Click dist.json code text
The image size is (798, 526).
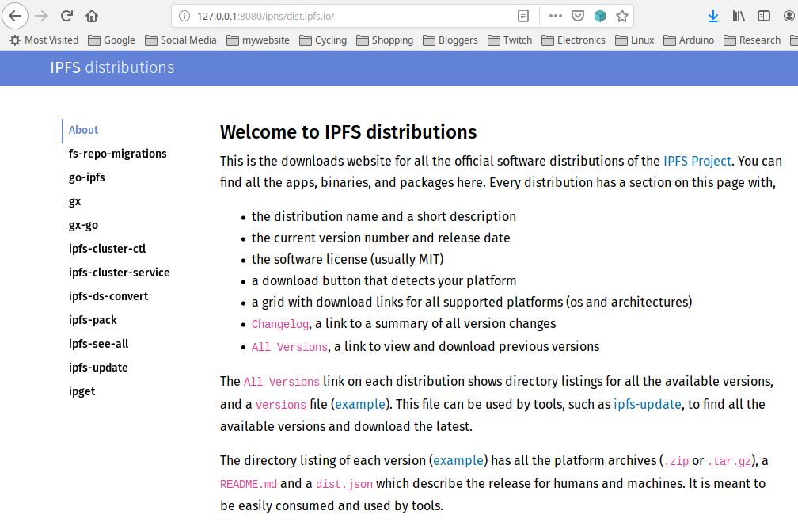pyautogui.click(x=344, y=484)
